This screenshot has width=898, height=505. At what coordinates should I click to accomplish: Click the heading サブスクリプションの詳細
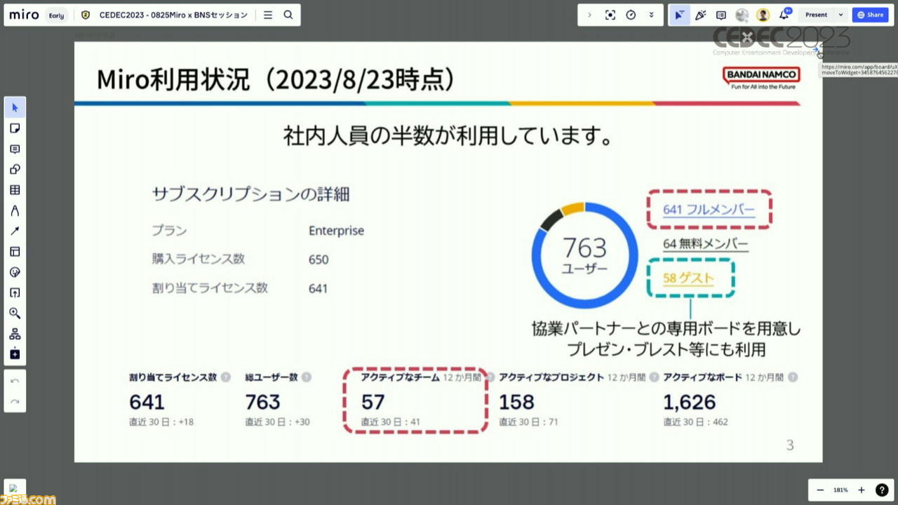pos(250,194)
